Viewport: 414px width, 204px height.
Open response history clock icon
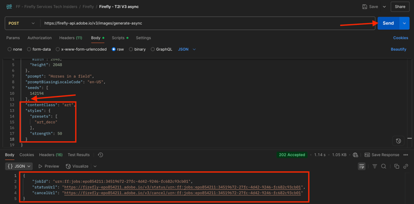click(100, 155)
